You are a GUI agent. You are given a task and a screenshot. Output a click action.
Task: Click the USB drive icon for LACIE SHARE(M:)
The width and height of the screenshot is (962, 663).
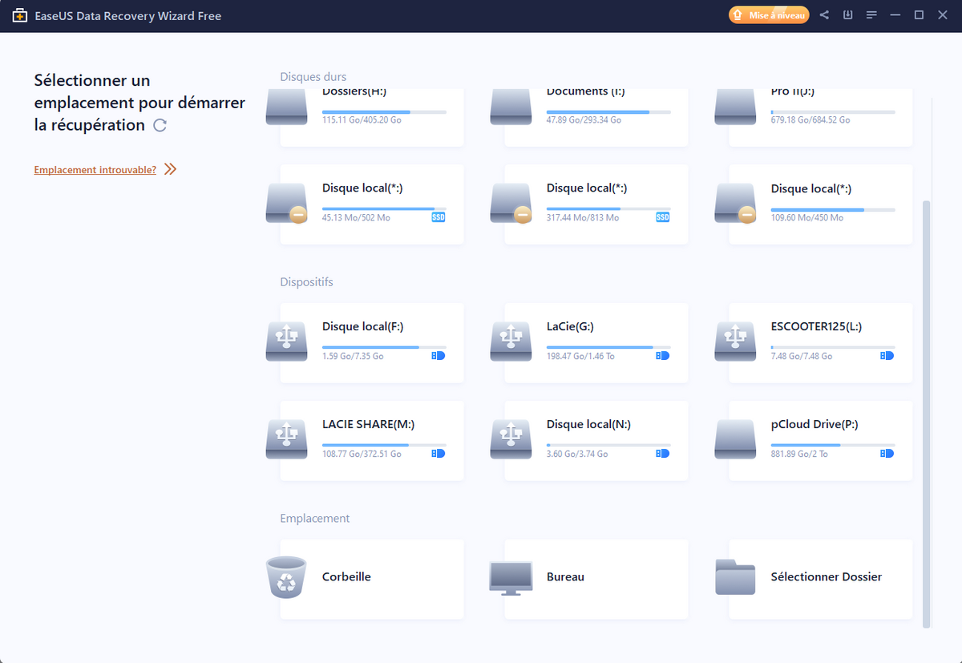(287, 438)
